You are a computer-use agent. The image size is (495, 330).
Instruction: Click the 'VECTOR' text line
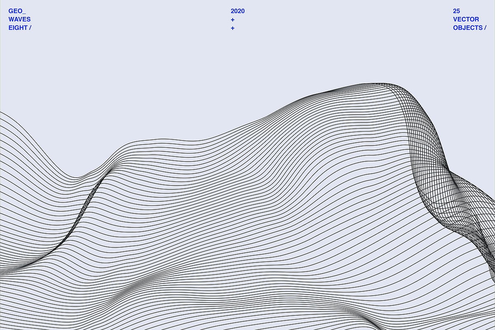[x=466, y=19]
